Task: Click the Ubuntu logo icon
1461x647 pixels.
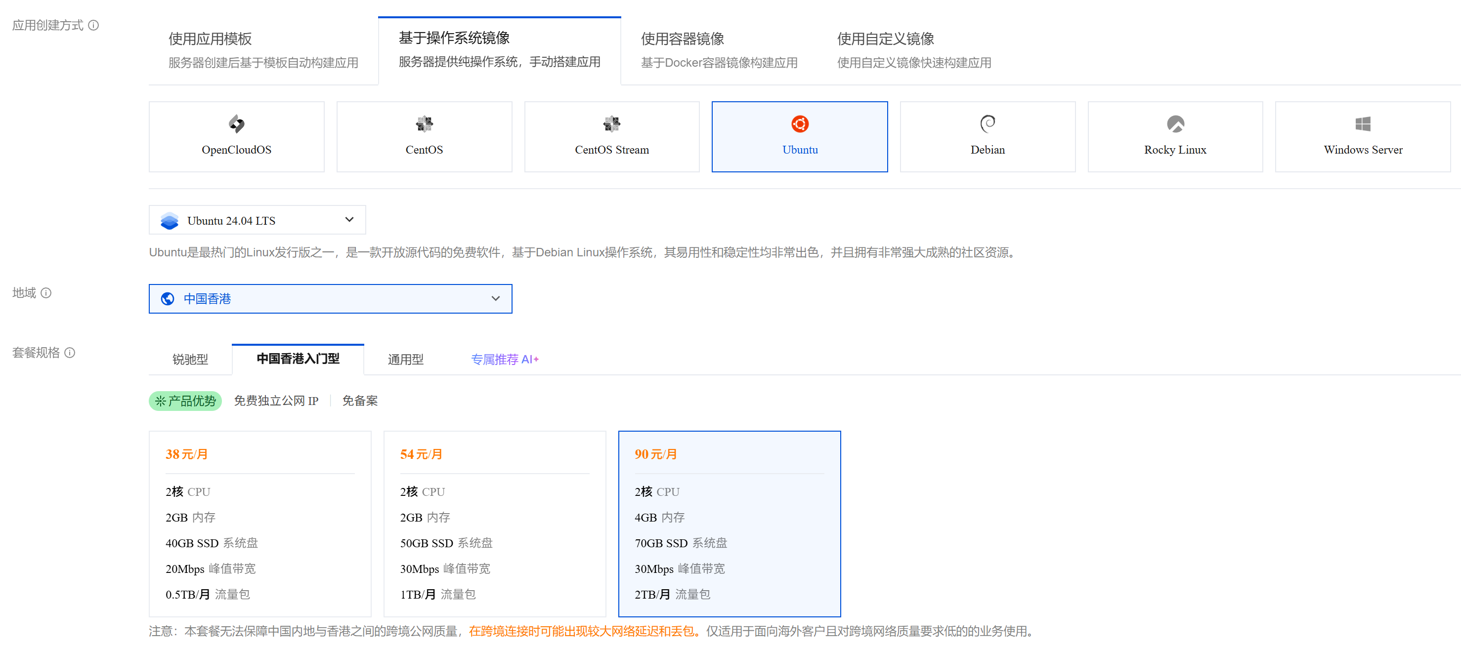Action: tap(800, 123)
